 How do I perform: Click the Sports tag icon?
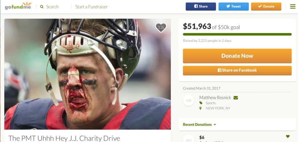pyautogui.click(x=201, y=103)
